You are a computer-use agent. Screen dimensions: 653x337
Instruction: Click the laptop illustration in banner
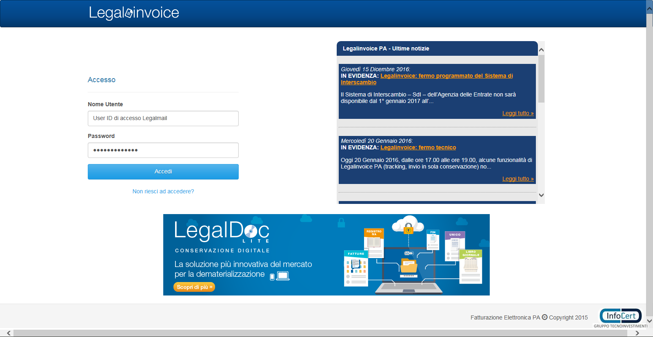tap(409, 271)
